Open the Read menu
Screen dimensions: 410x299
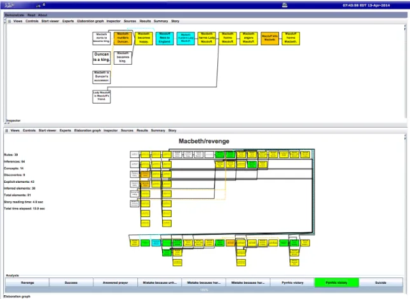[x=31, y=15]
